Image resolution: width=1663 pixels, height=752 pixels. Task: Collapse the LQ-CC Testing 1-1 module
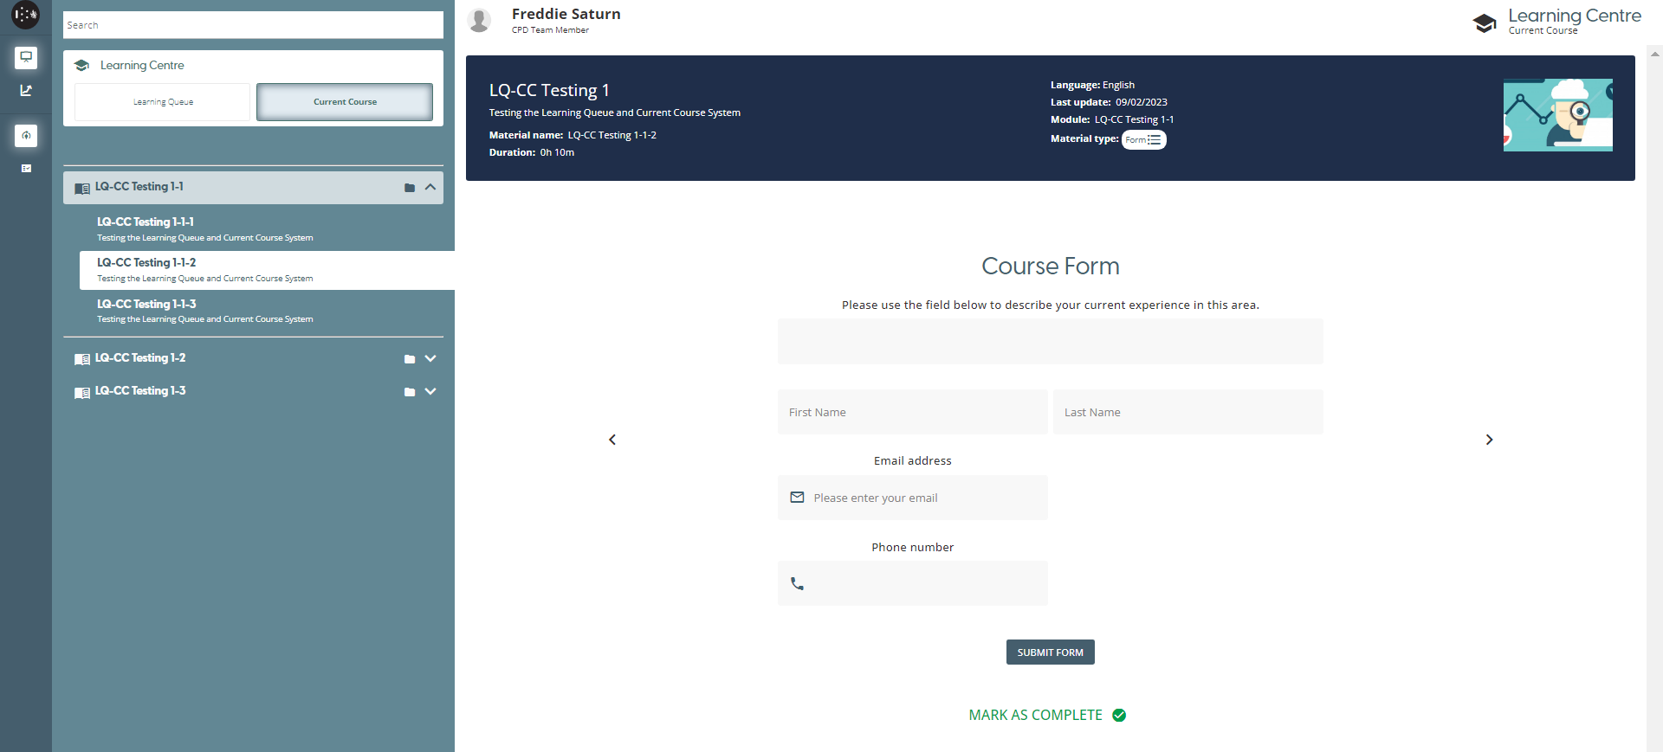430,187
